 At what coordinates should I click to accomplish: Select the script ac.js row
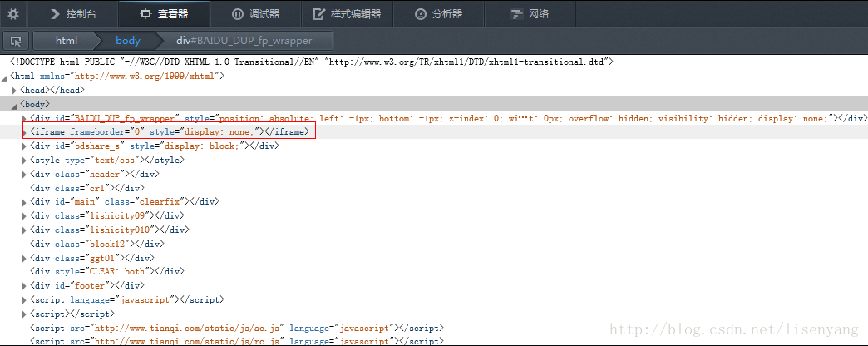237,329
